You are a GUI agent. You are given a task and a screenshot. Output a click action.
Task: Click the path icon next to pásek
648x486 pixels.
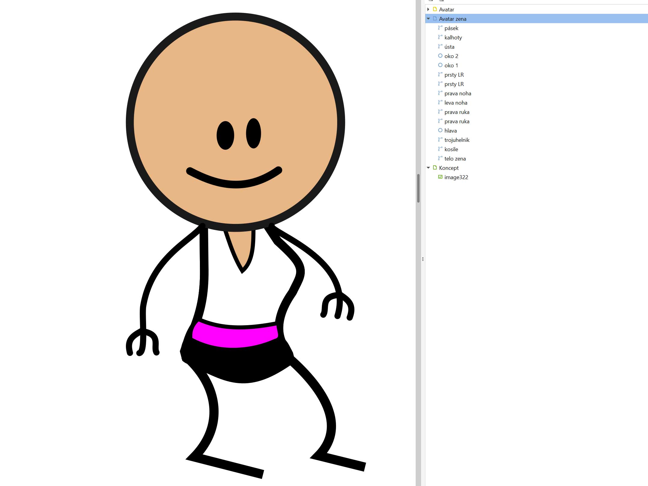coord(440,28)
